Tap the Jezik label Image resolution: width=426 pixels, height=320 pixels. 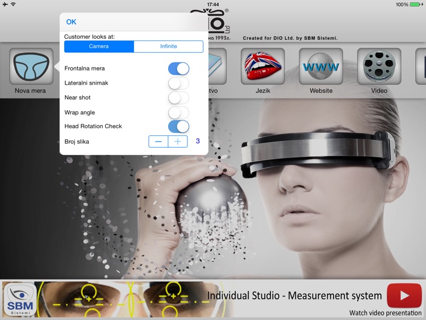click(263, 91)
